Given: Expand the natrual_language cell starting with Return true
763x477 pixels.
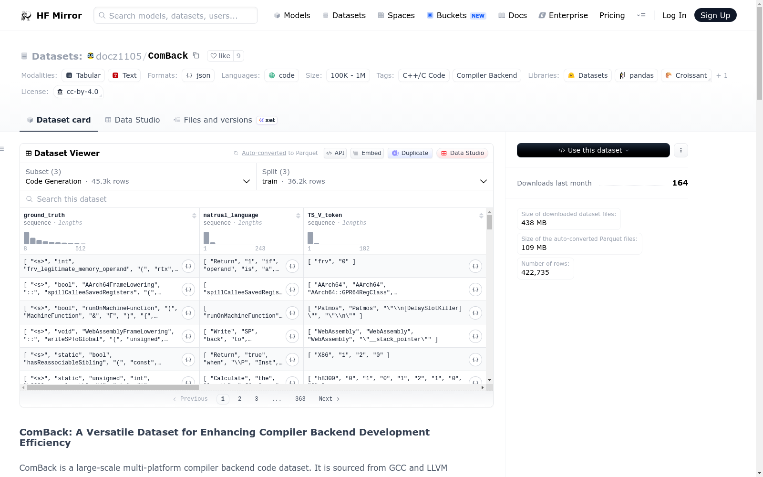Looking at the screenshot, I should point(292,360).
